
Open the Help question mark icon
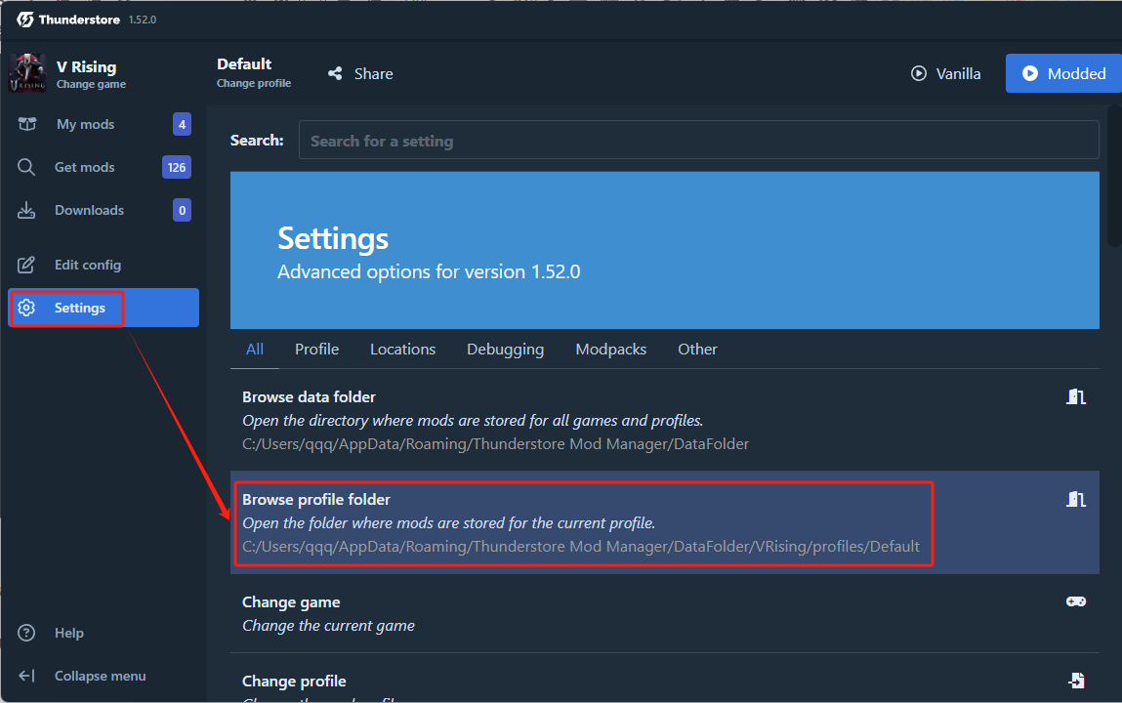(x=26, y=633)
